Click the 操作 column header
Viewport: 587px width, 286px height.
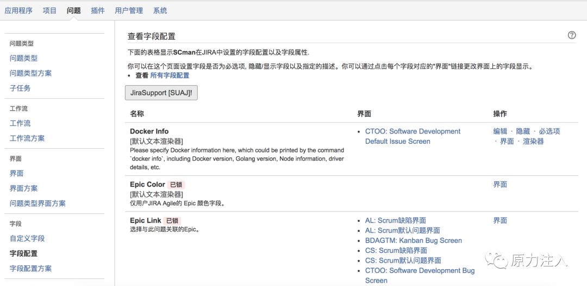pyautogui.click(x=500, y=113)
